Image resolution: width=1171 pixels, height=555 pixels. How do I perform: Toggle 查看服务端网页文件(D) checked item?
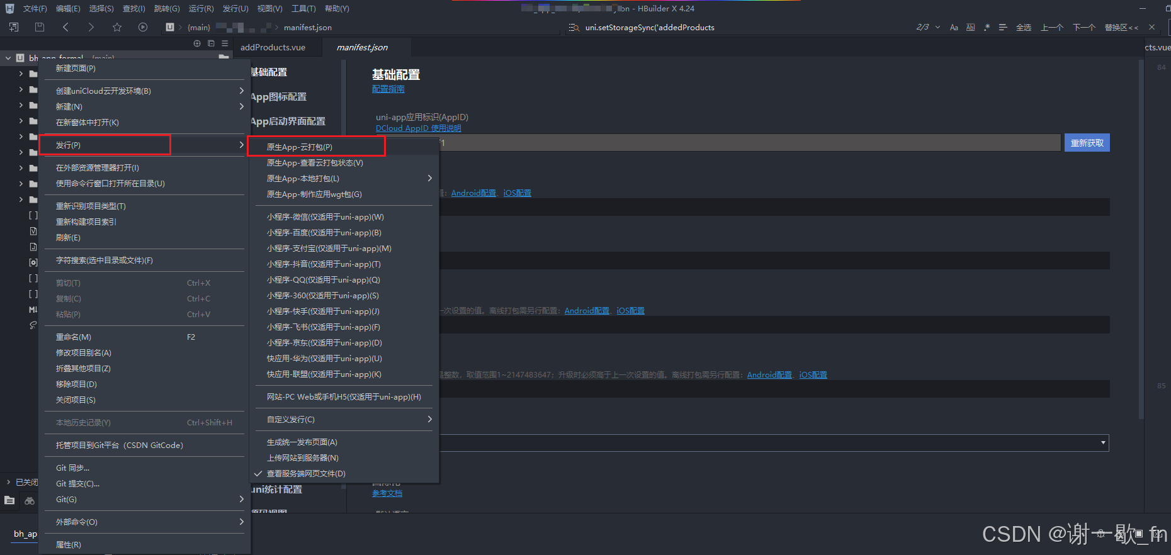click(344, 474)
